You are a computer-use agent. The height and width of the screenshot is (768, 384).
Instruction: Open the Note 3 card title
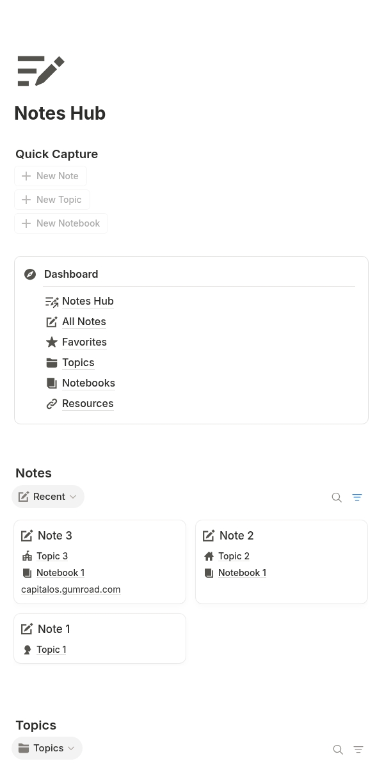click(x=54, y=536)
